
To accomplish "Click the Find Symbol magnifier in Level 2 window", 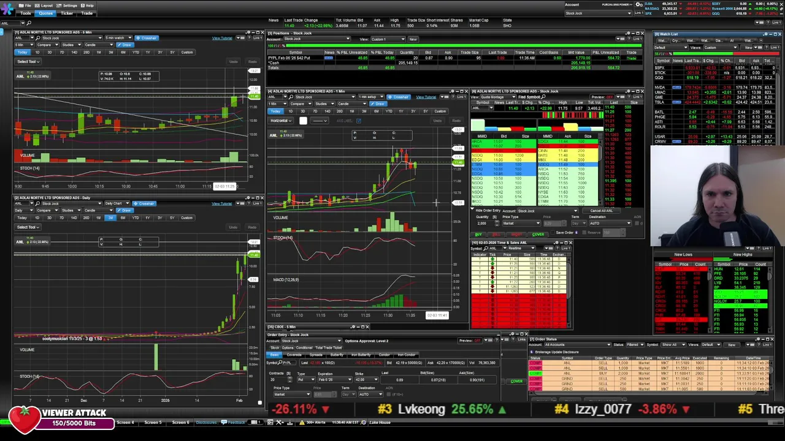I will (543, 97).
